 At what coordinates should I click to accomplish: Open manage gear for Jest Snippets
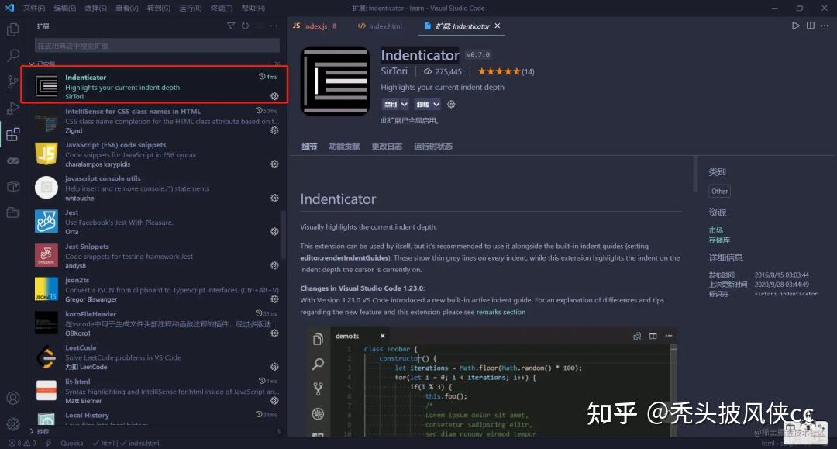(274, 265)
